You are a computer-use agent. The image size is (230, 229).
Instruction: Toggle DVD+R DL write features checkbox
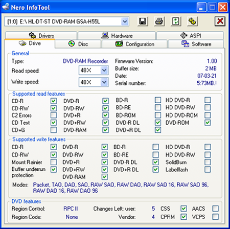point(155,169)
